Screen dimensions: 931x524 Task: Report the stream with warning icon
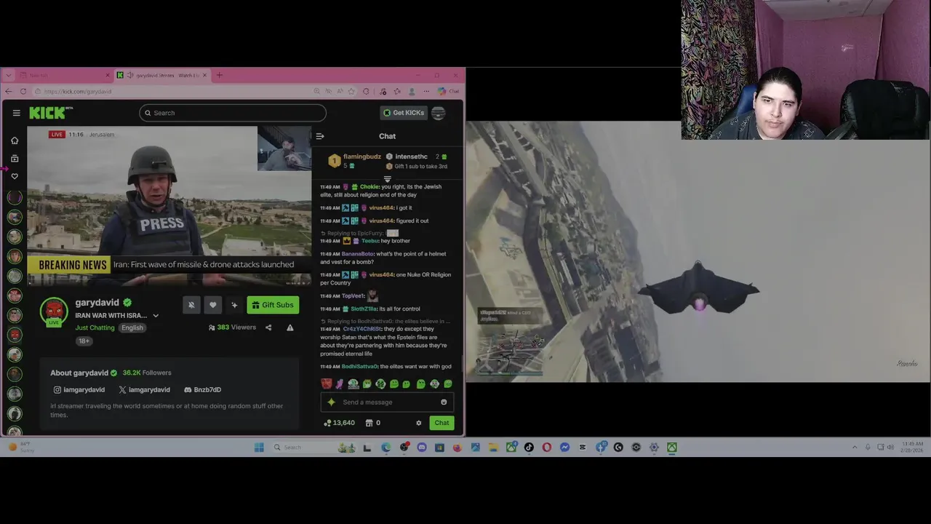coord(290,327)
